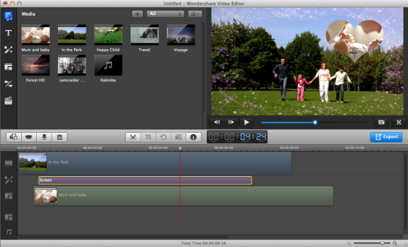
Task: Click the clip info icon
Action: (x=193, y=137)
